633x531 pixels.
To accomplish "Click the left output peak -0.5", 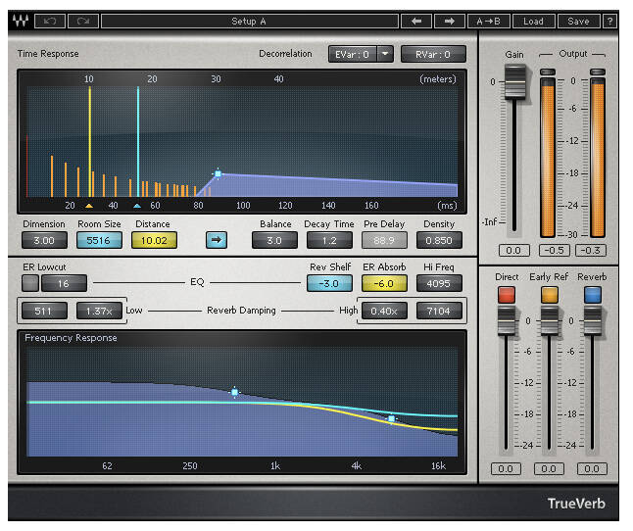I will click(x=555, y=250).
